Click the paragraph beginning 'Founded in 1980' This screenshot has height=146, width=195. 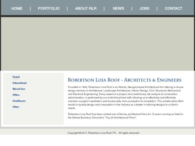pyautogui.click(x=126, y=98)
